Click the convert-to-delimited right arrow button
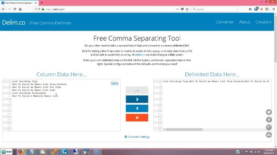277x155 pixels. click(x=137, y=99)
